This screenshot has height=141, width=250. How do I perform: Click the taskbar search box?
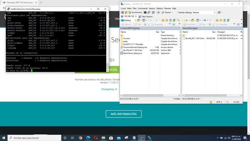pyautogui.click(x=34, y=138)
